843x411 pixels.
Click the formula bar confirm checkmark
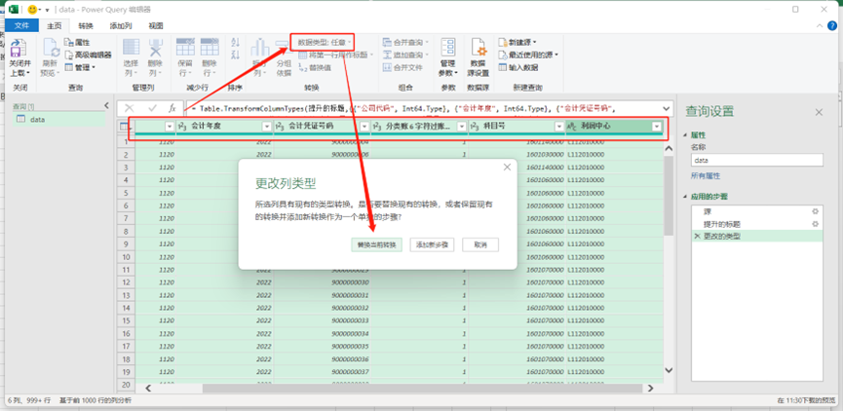pyautogui.click(x=152, y=108)
